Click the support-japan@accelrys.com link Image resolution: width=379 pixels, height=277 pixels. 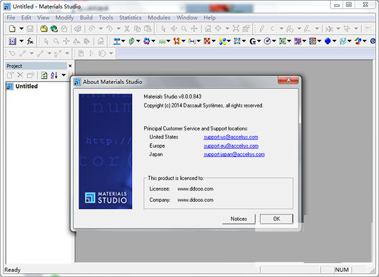pyautogui.click(x=234, y=155)
